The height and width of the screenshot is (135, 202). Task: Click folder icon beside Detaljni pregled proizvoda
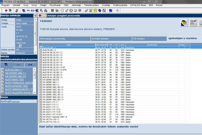click(44, 15)
